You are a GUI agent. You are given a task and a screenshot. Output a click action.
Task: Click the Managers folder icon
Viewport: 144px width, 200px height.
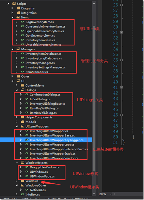pyautogui.click(x=18, y=49)
